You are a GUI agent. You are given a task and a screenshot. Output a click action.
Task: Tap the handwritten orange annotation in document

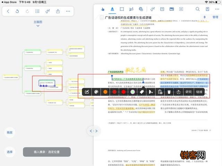tap(135, 70)
